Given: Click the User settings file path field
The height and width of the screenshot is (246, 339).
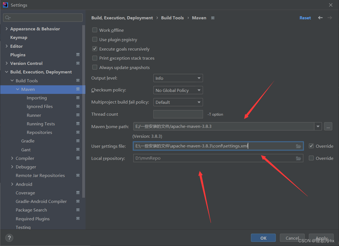Looking at the screenshot, I should (x=218, y=146).
